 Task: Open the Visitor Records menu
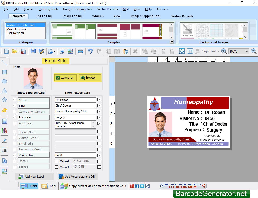pos(107,9)
